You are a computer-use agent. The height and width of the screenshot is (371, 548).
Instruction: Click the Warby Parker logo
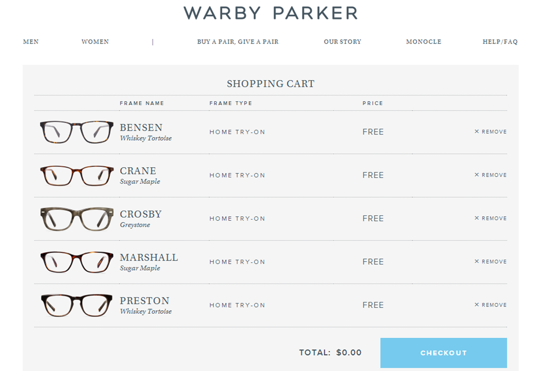(270, 13)
